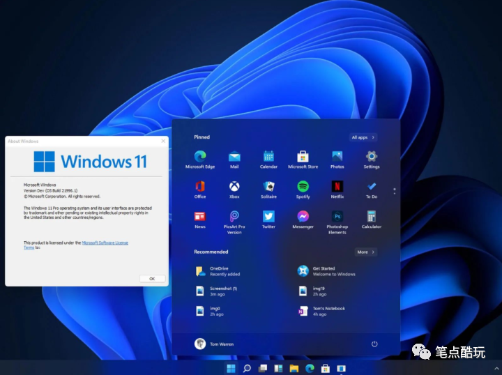The width and height of the screenshot is (502, 375).
Task: Launch Photoshop Elements
Action: click(x=337, y=217)
